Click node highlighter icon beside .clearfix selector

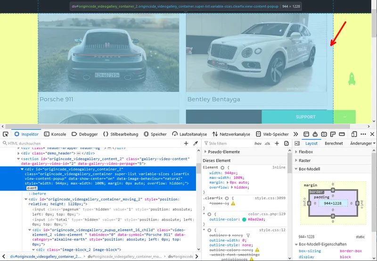tap(227, 198)
